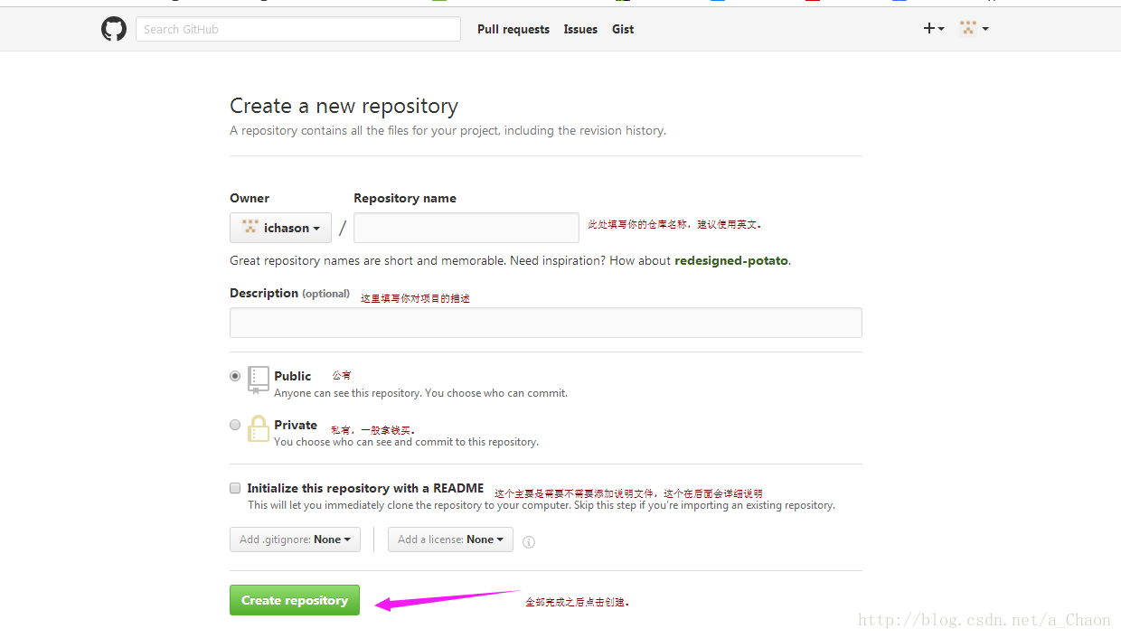The width and height of the screenshot is (1121, 638).
Task: Open the GitHub logo home link
Action: [114, 29]
